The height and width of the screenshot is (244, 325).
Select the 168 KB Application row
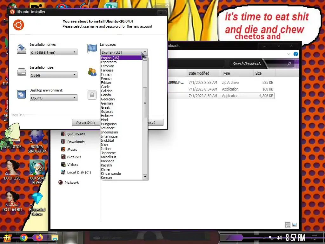click(221, 89)
